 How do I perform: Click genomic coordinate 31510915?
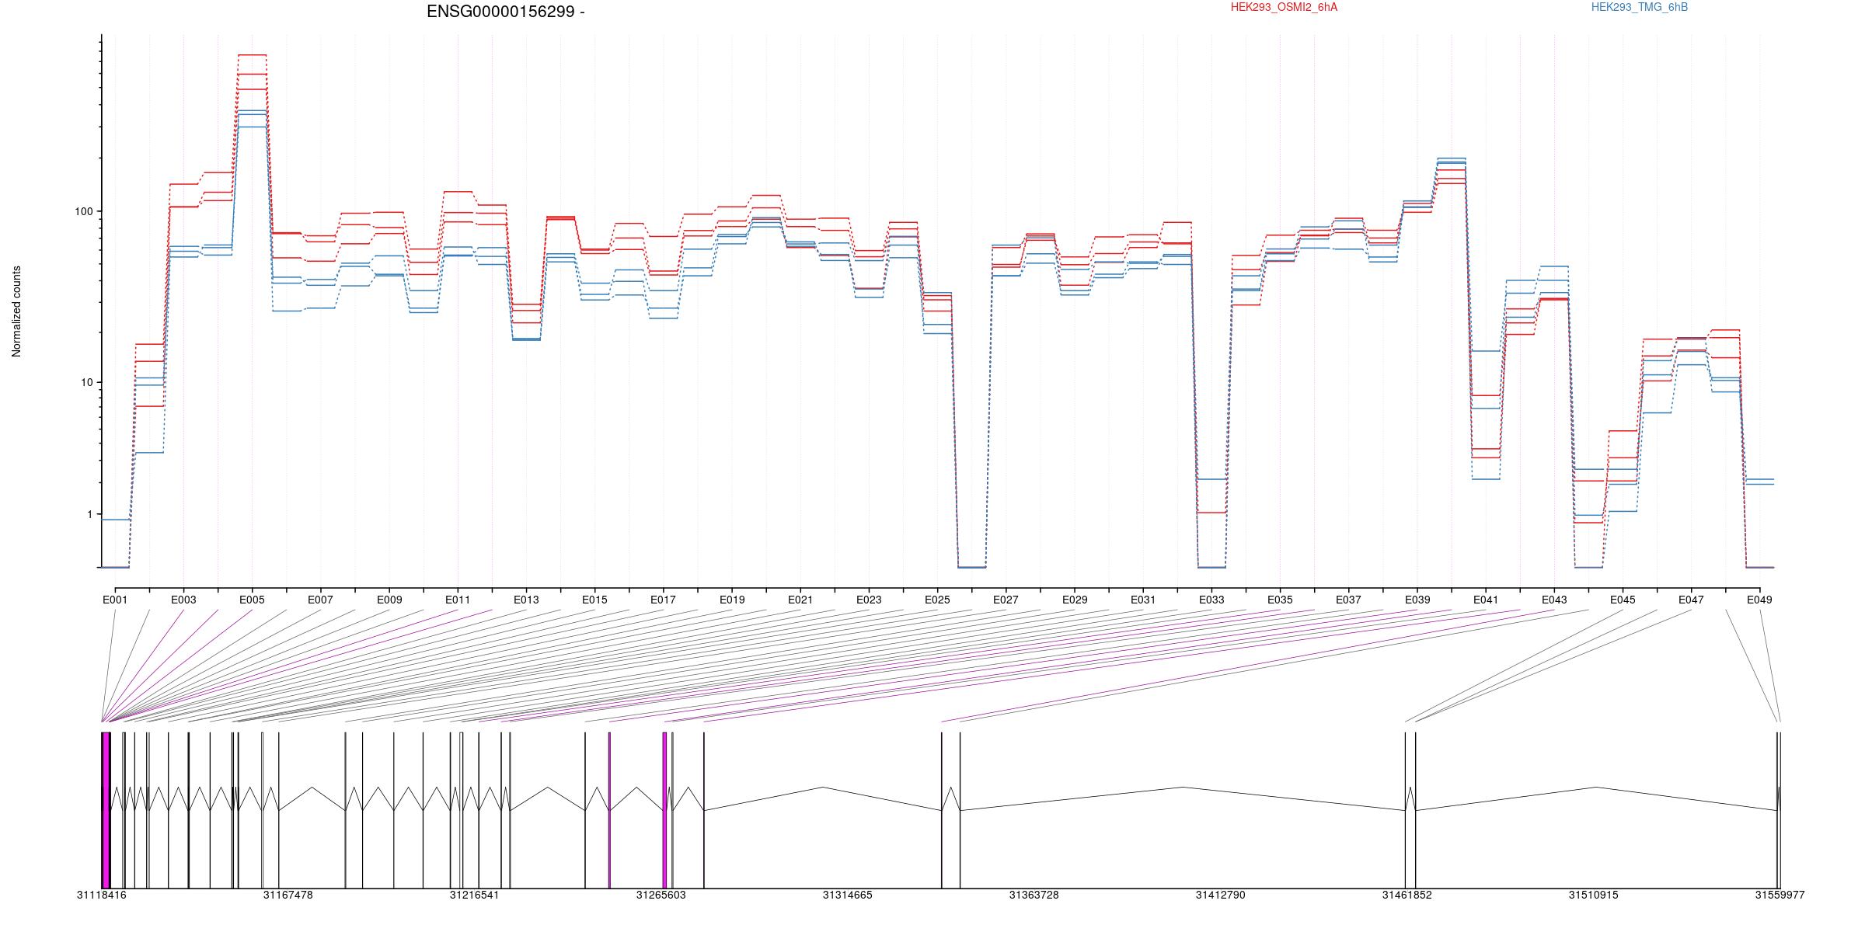1593,895
